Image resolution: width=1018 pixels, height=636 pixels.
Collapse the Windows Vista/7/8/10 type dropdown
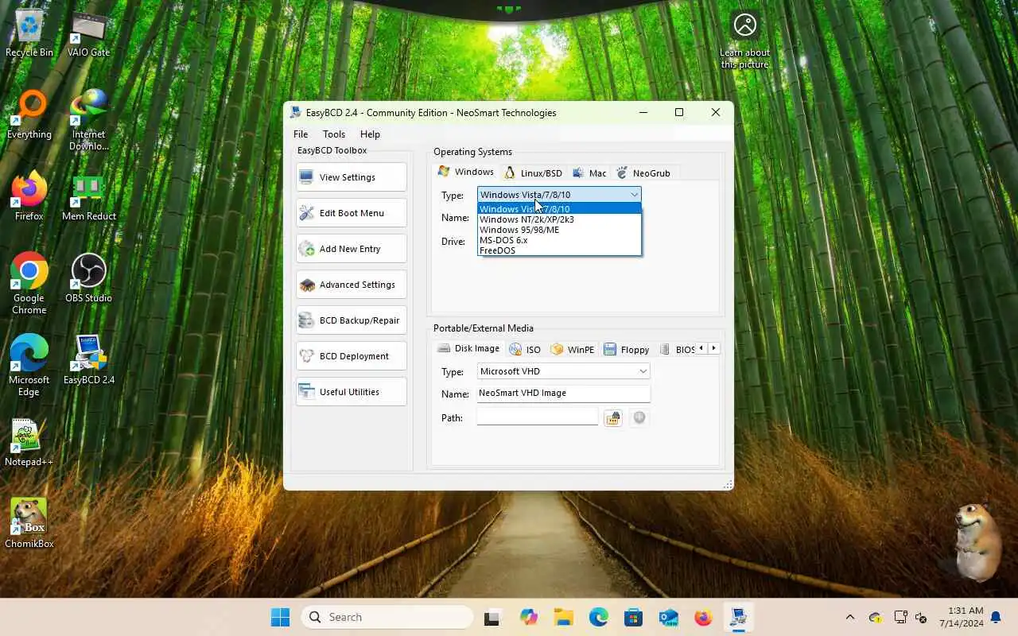(x=559, y=195)
